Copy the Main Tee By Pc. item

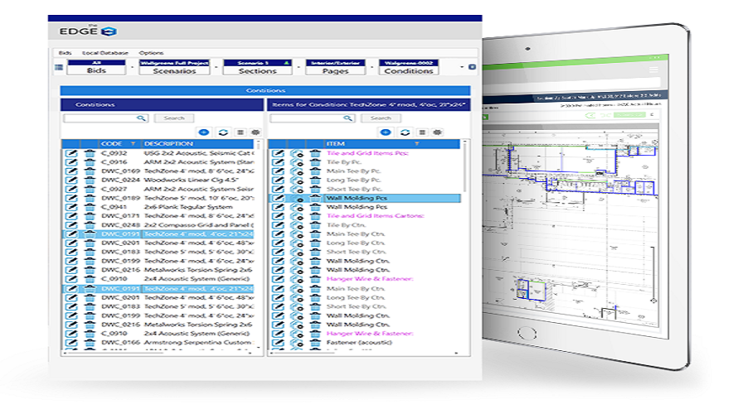(x=297, y=171)
